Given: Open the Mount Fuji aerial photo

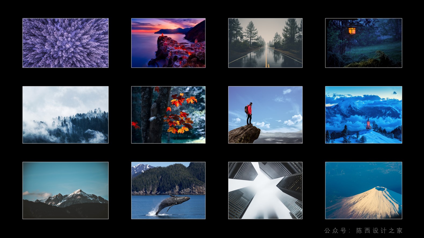Looking at the screenshot, I should coord(364,190).
